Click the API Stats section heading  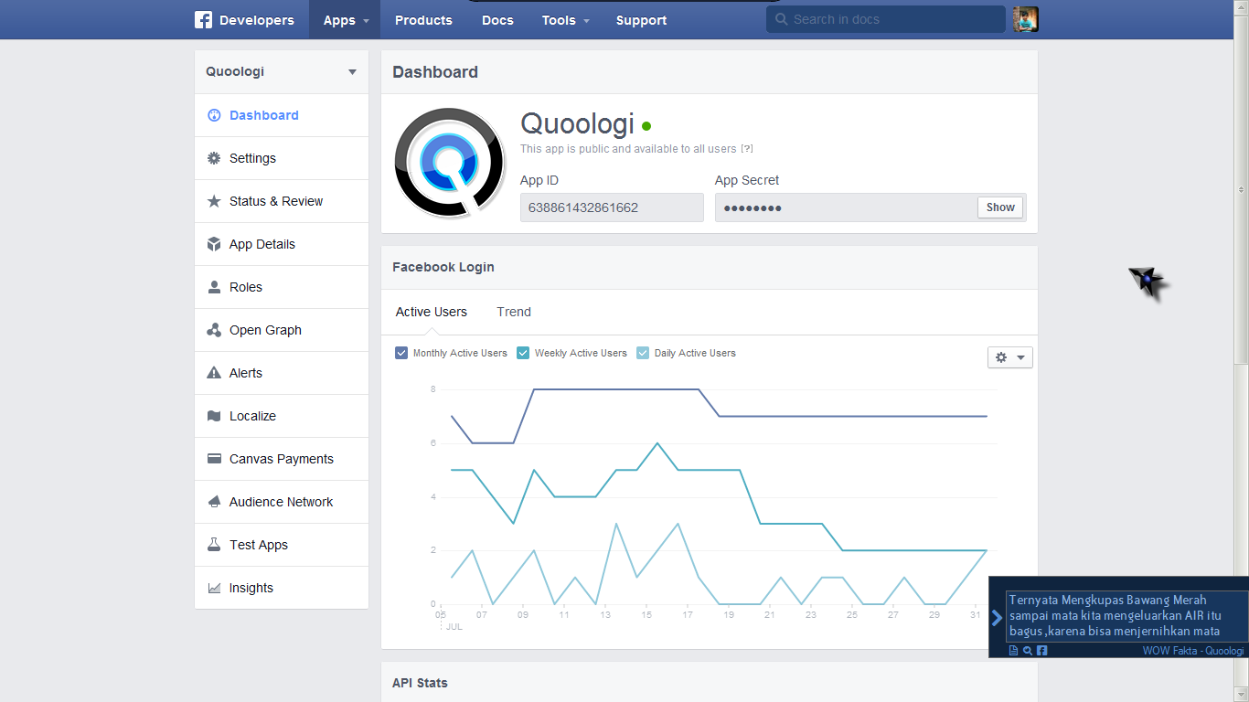tap(420, 683)
